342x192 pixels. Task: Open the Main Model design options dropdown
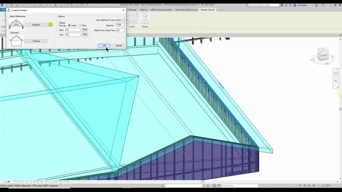[x=239, y=186]
